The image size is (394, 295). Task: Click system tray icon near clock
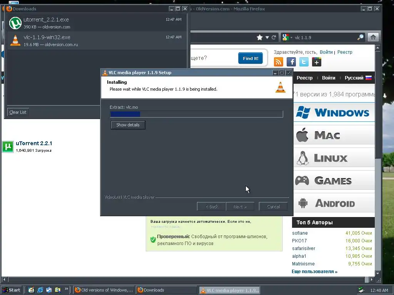(361, 290)
